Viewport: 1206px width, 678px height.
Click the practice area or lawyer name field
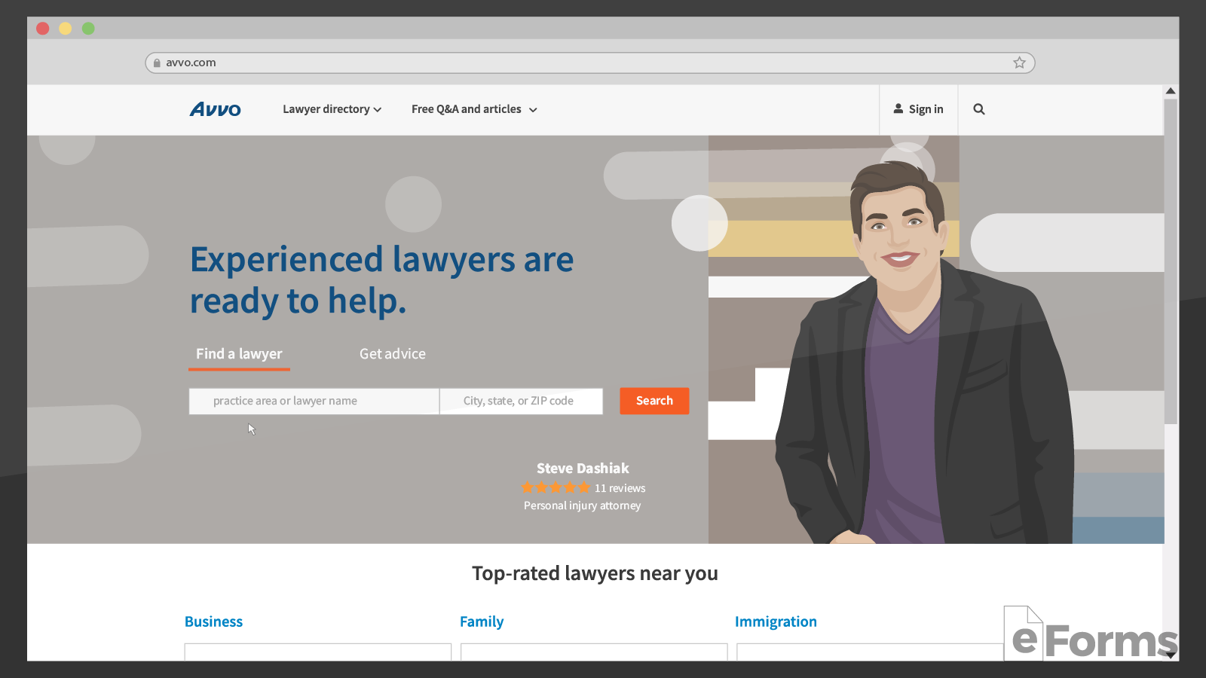(314, 401)
